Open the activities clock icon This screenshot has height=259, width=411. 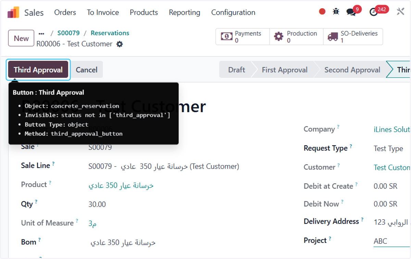click(x=374, y=12)
